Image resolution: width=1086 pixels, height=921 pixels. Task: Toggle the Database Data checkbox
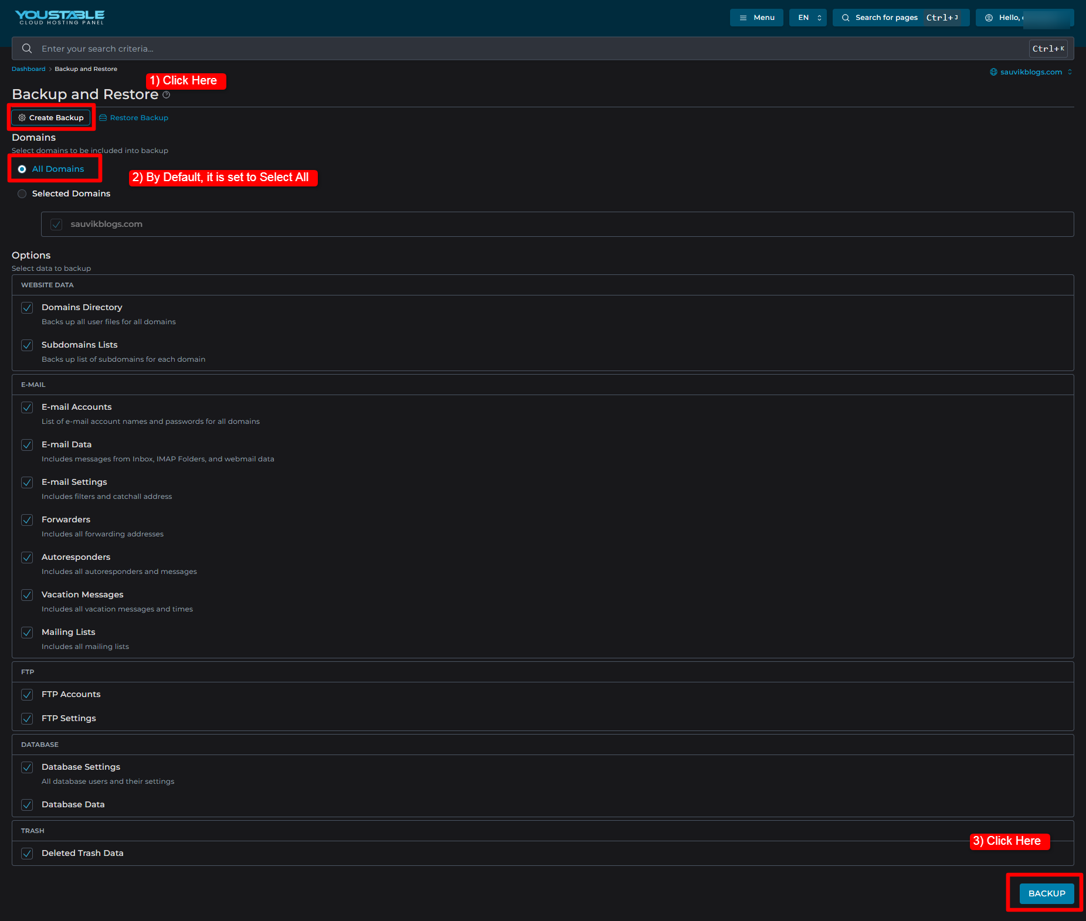click(x=27, y=805)
